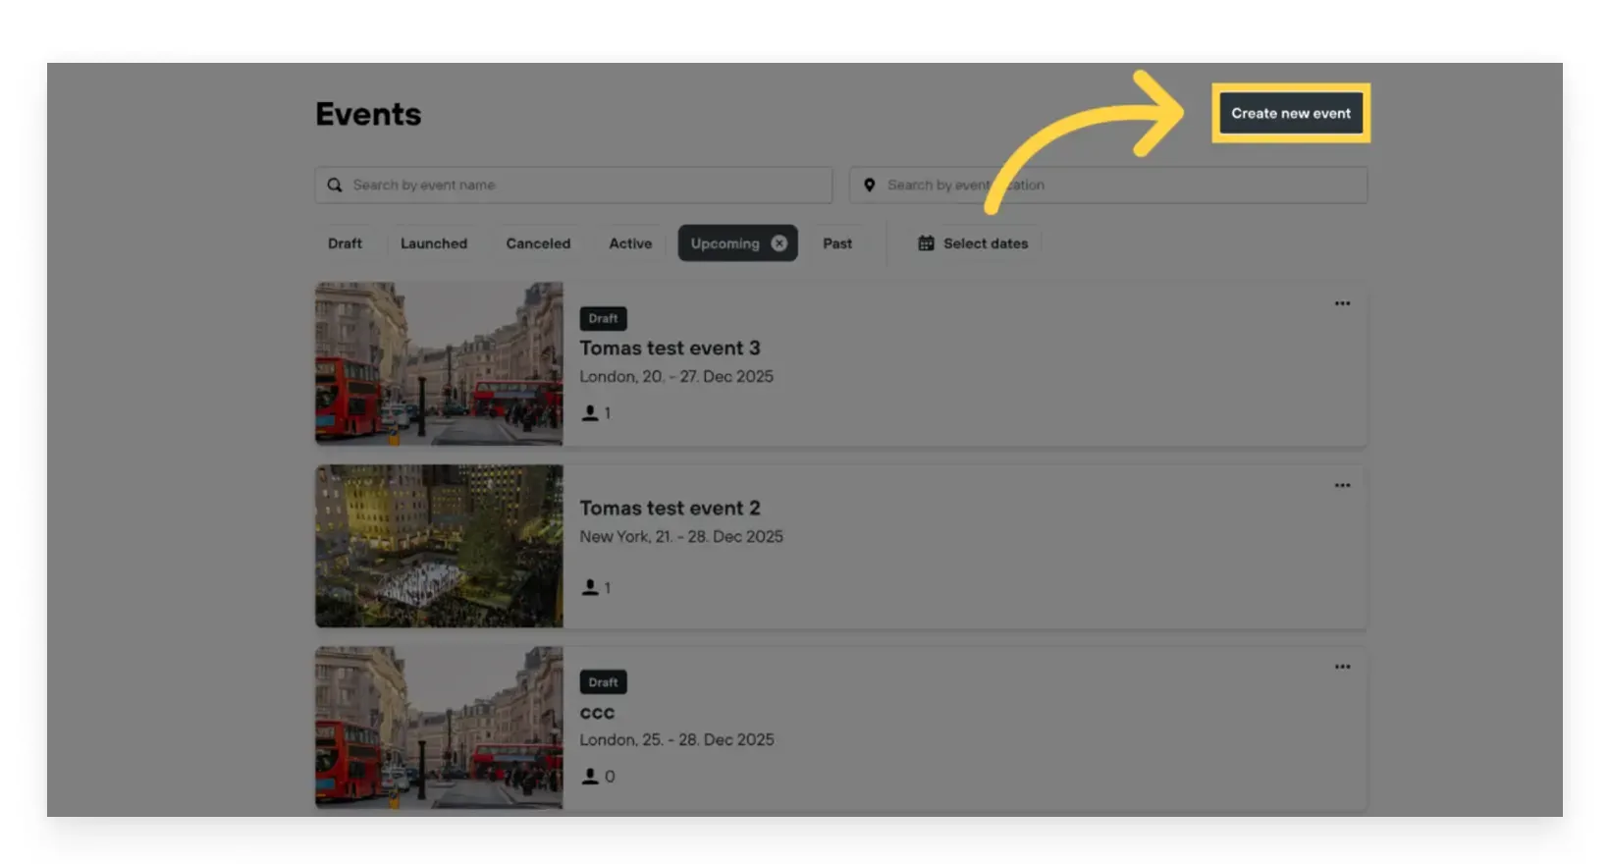Click the attendee icon on Tomas test event 2
This screenshot has height=864, width=1610.
[x=590, y=587]
